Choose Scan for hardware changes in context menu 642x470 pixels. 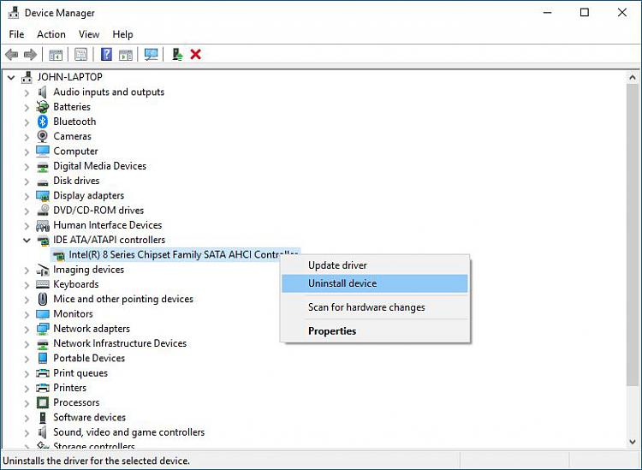pyautogui.click(x=375, y=307)
